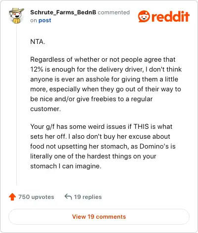Click the gray 'commented' label
The width and height of the screenshot is (198, 233).
pos(114,12)
